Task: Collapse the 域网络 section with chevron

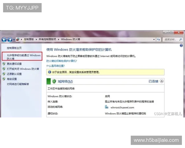Action: (x=162, y=81)
